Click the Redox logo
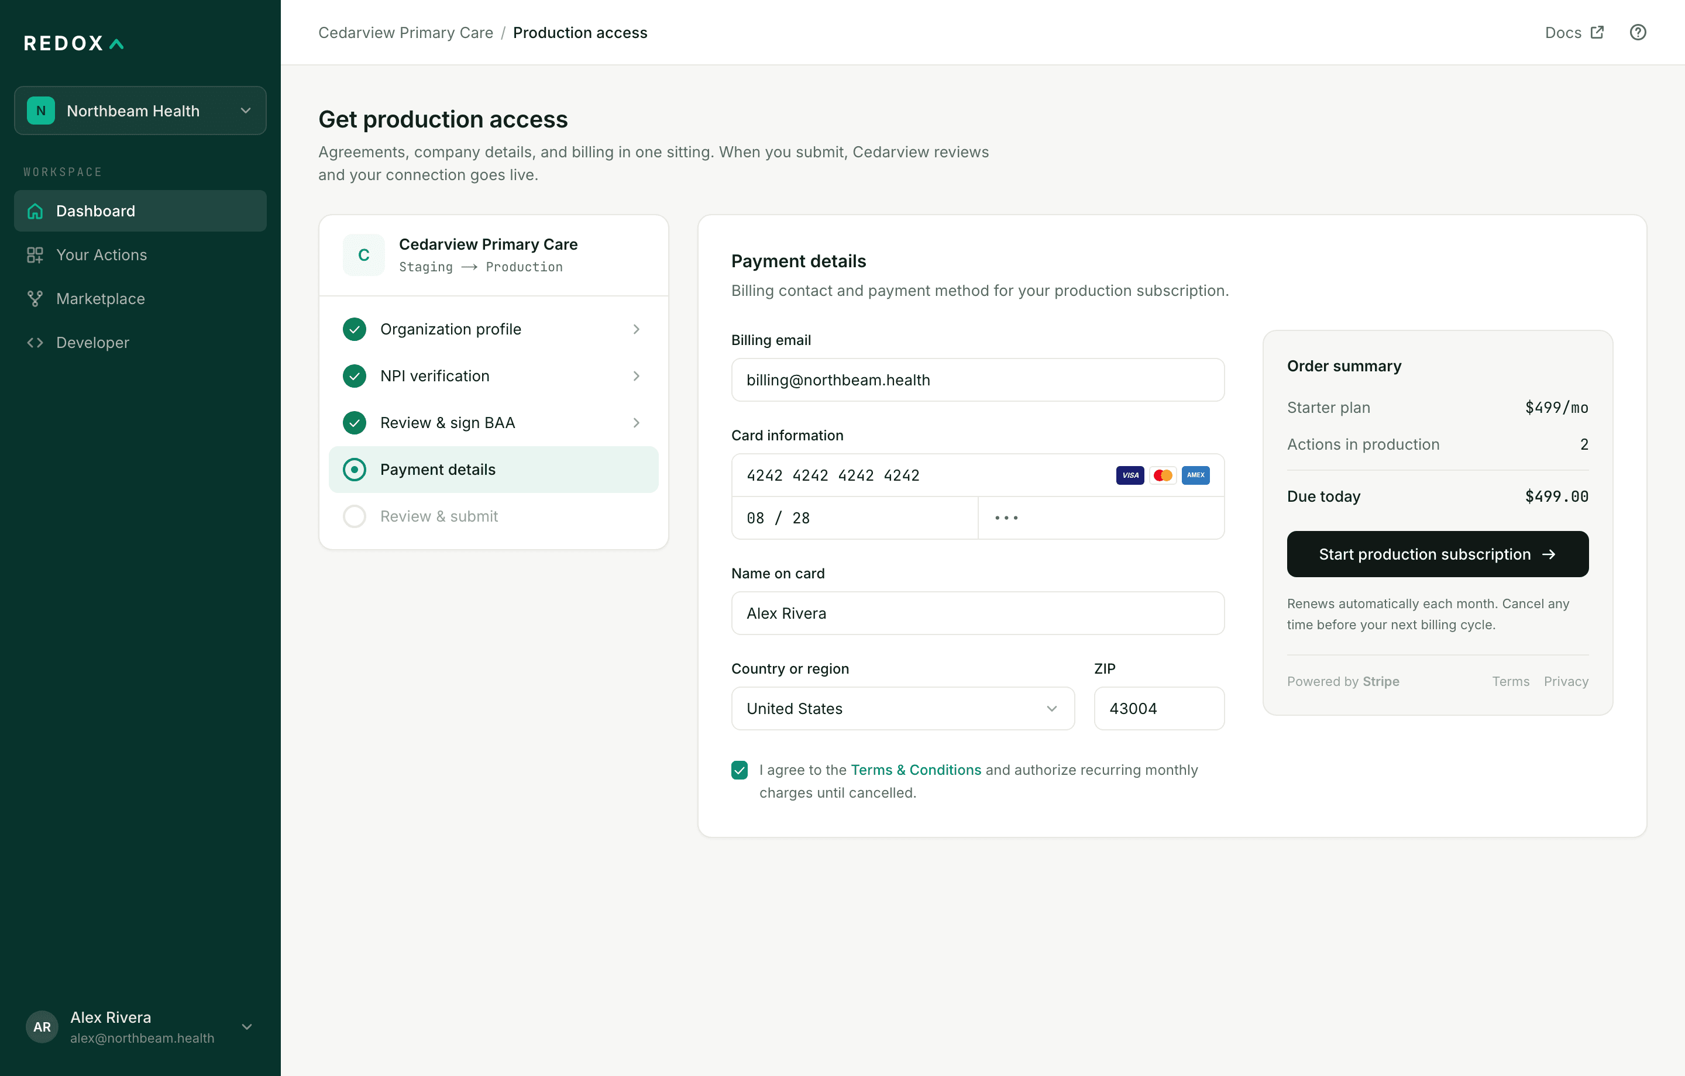1685x1076 pixels. tap(74, 43)
